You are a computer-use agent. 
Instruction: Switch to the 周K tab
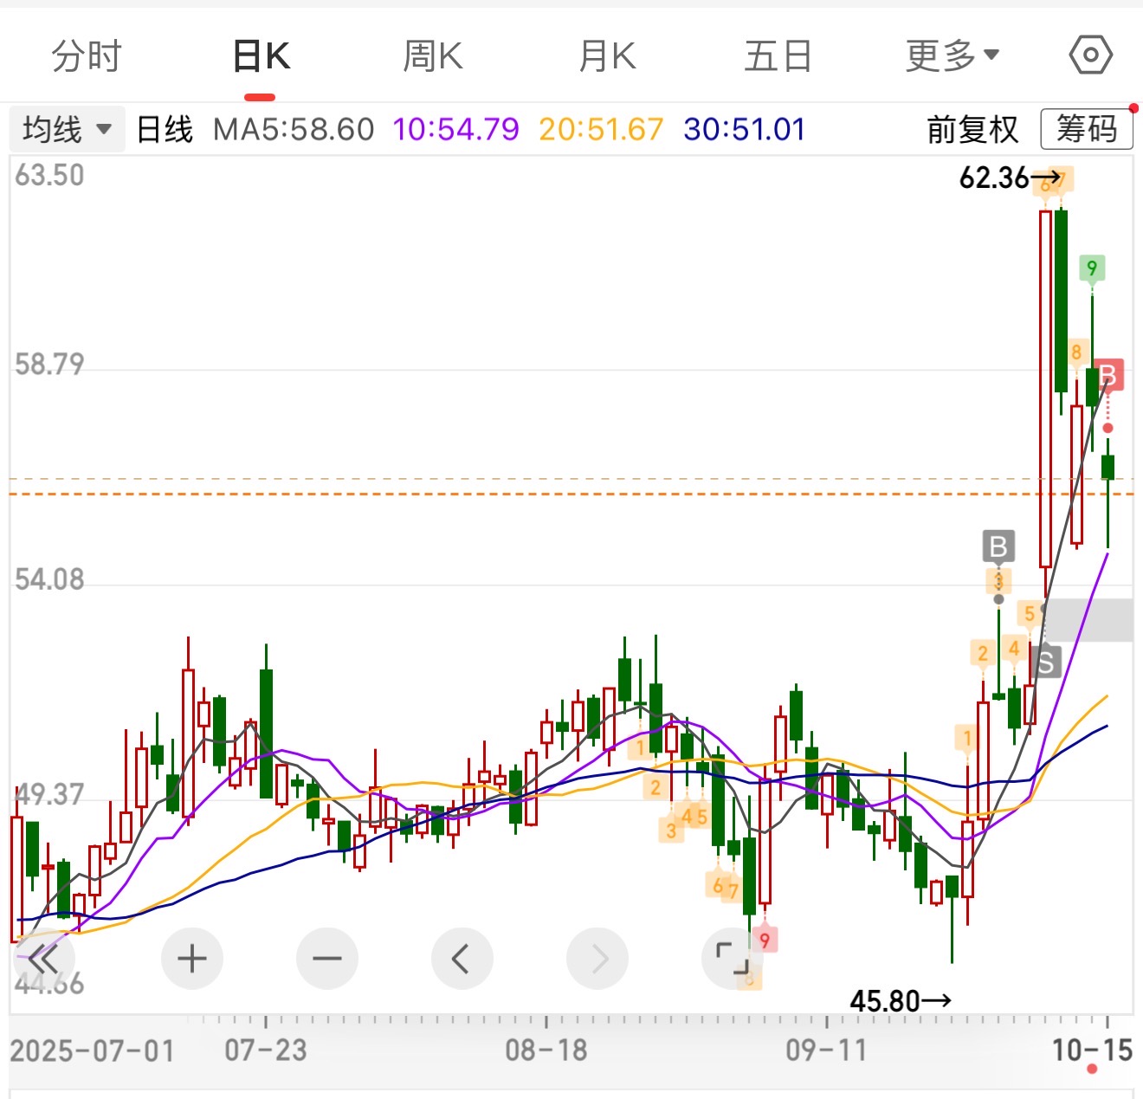433,57
